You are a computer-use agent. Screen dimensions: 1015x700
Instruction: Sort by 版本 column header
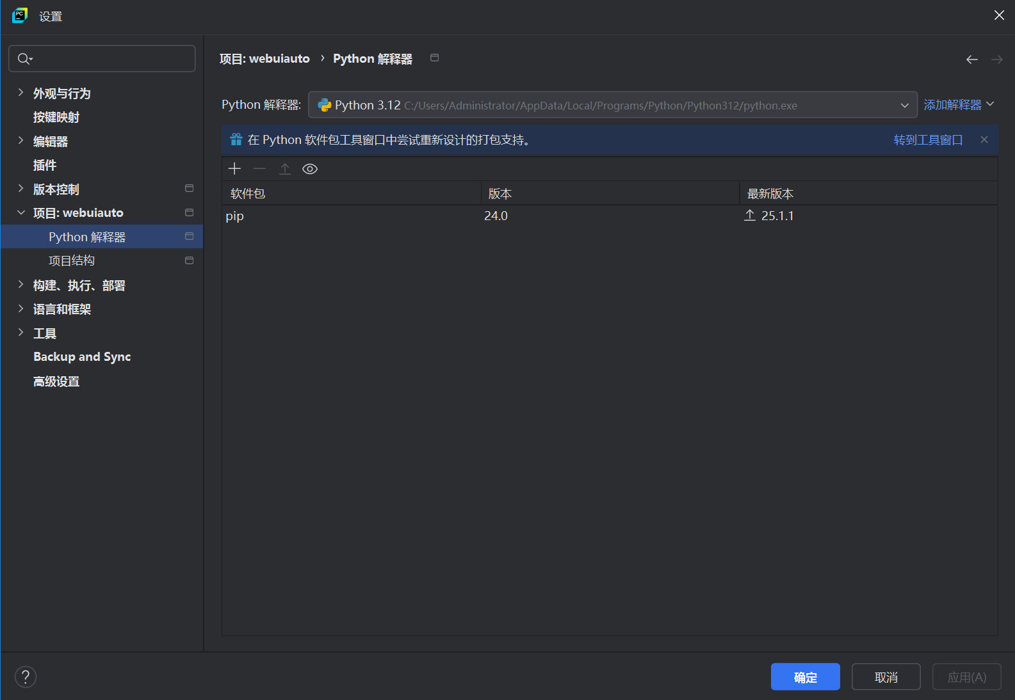[x=610, y=193]
